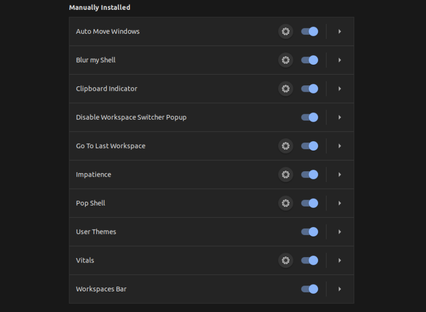Open Auto Move Windows settings gear
Viewport: 426px width, 312px height.
[x=286, y=31]
